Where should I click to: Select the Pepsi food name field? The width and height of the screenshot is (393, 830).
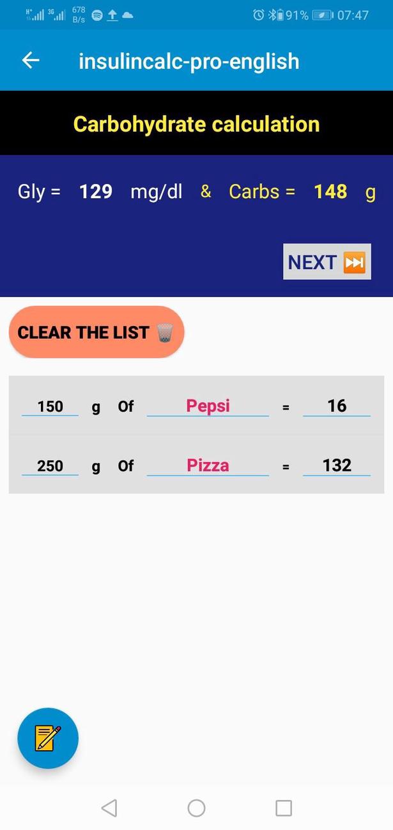click(208, 406)
